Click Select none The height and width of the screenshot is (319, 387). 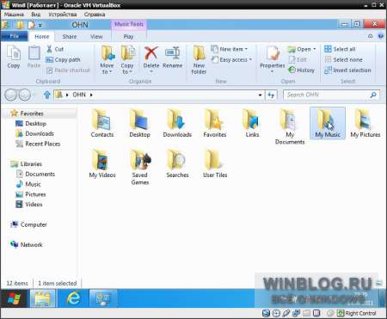343,59
